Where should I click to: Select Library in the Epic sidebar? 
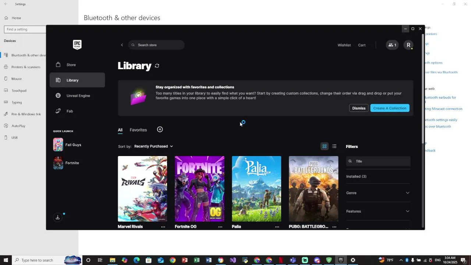click(77, 80)
